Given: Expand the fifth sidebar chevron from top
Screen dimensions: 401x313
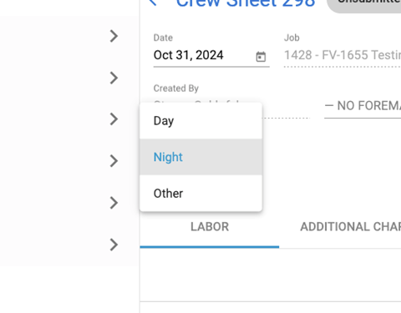Looking at the screenshot, I should 114,203.
